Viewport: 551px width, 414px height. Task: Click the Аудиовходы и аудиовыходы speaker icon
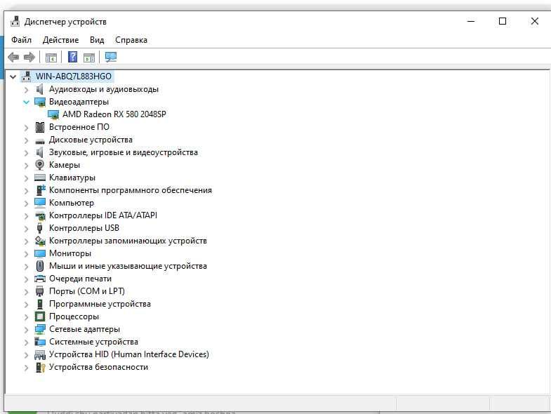click(x=40, y=89)
